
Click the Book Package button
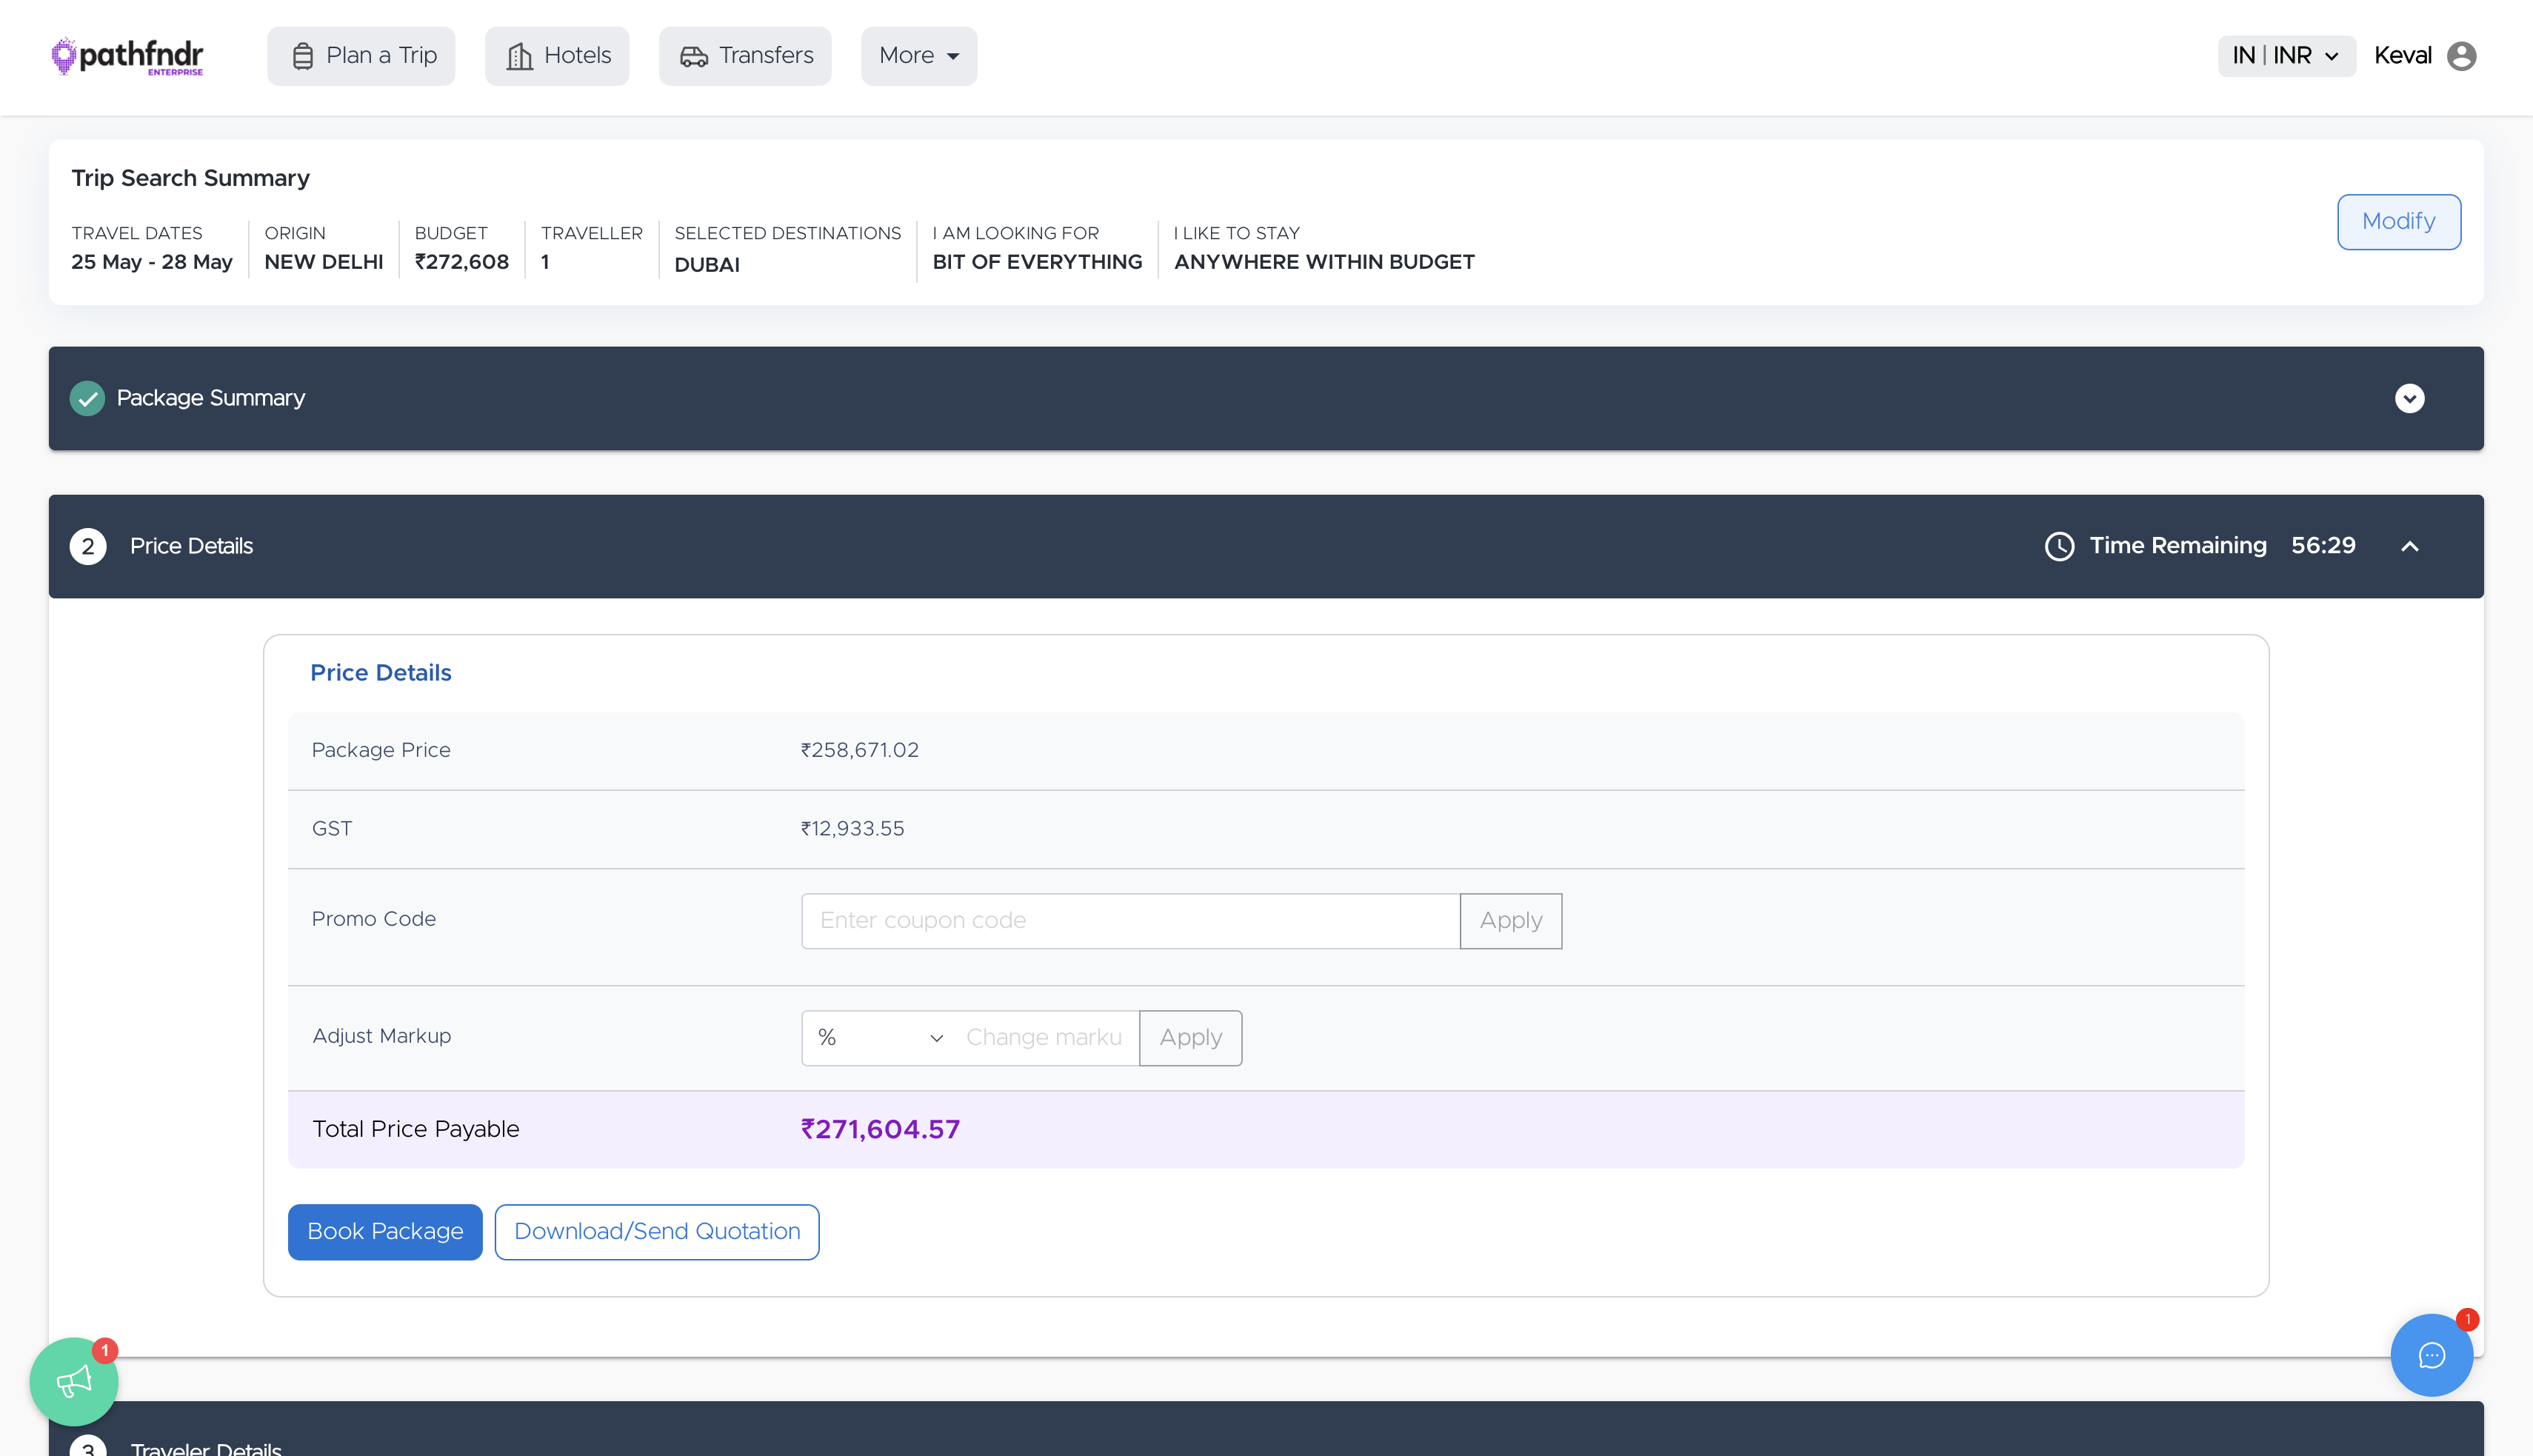pyautogui.click(x=385, y=1232)
